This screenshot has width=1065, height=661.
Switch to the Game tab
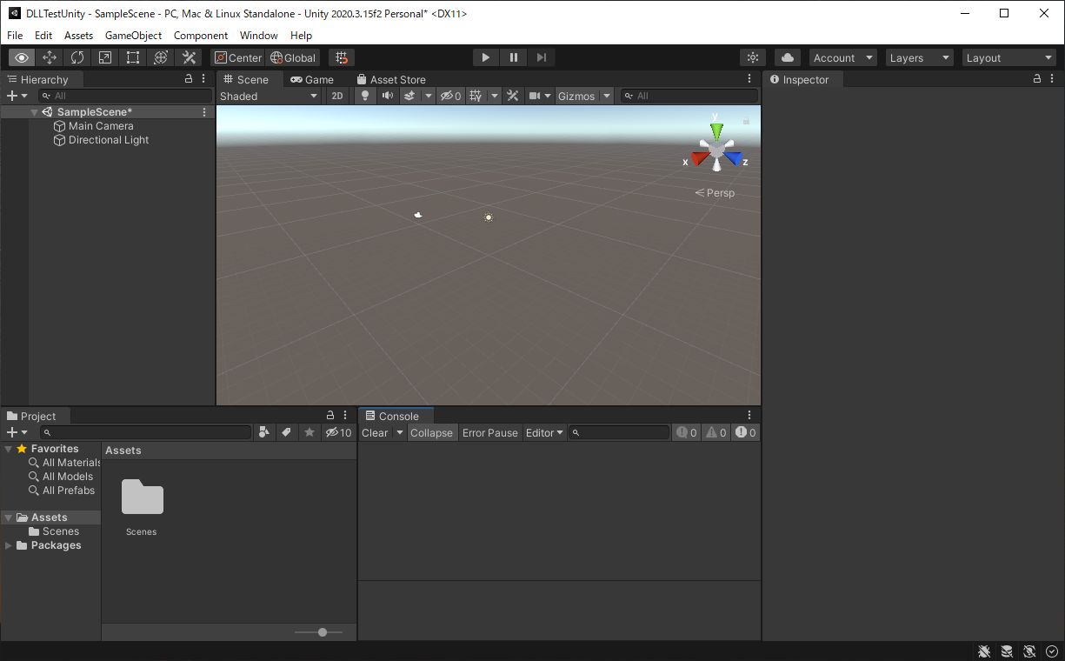(x=312, y=79)
